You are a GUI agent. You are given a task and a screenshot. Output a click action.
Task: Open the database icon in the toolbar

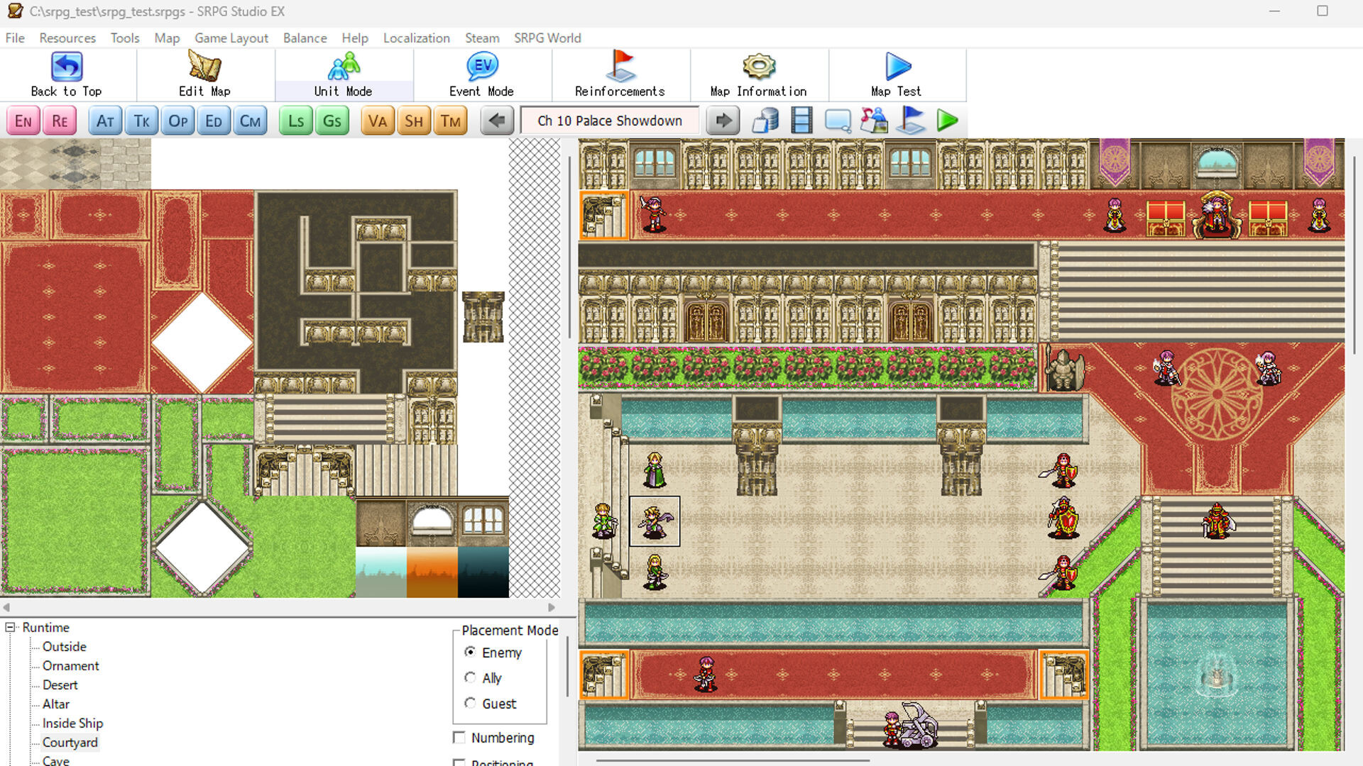point(767,120)
